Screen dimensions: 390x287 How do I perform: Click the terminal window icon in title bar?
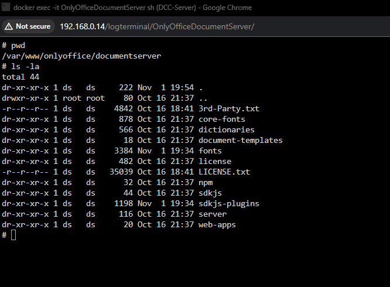(6, 7)
